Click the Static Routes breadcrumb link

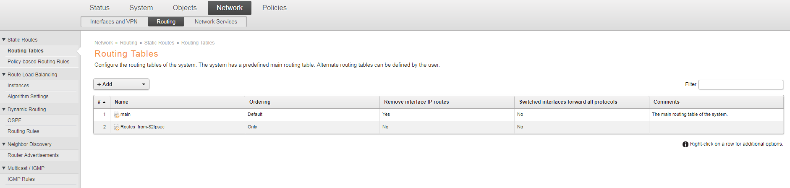click(x=159, y=43)
